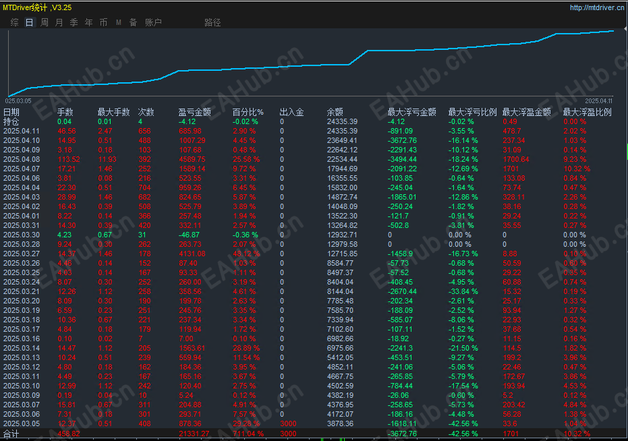Switch to the 月 monthly tab
This screenshot has width=628, height=441.
point(59,22)
